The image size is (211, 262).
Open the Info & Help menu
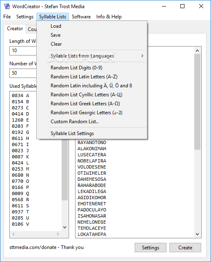pos(109,17)
